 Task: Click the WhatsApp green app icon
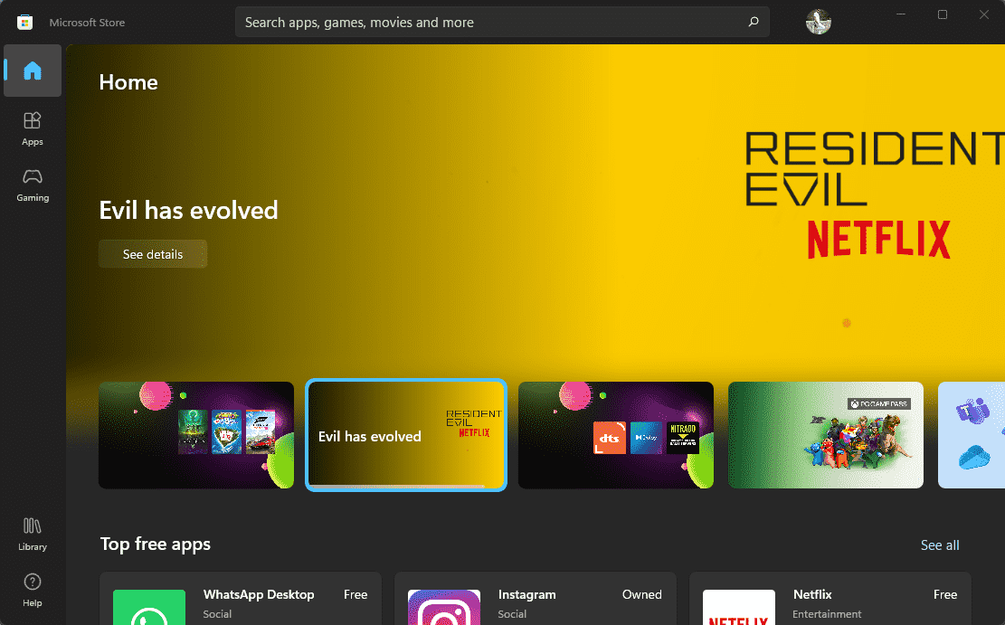tap(149, 608)
